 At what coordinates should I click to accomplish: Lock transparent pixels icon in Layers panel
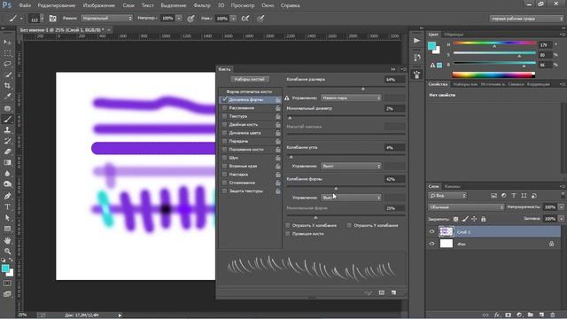(x=455, y=219)
